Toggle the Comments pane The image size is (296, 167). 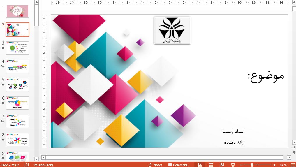pos(178,165)
